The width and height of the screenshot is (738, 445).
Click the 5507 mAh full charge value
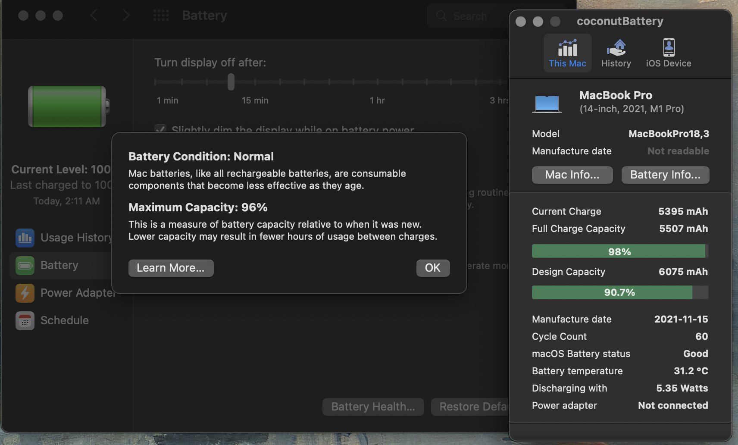[683, 229]
